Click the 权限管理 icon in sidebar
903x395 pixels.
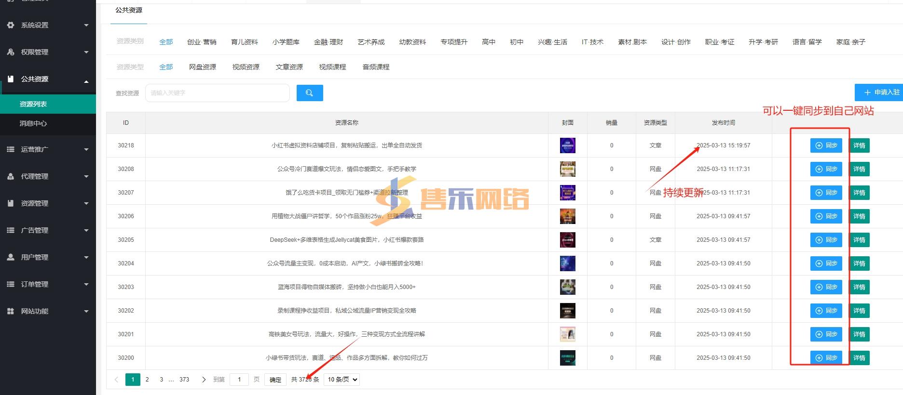click(11, 52)
